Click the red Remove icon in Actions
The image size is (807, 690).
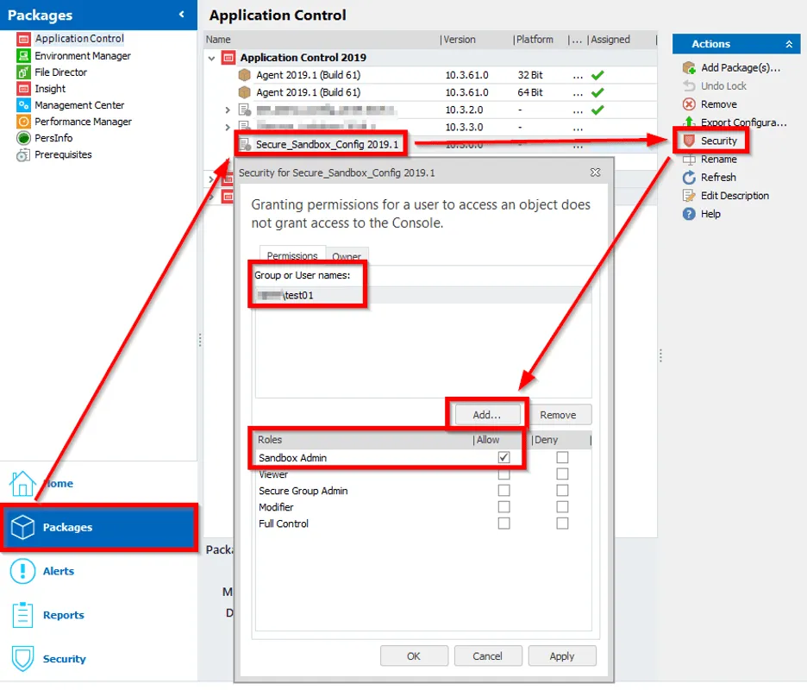tap(689, 104)
